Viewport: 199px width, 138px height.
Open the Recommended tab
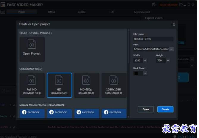142,12
